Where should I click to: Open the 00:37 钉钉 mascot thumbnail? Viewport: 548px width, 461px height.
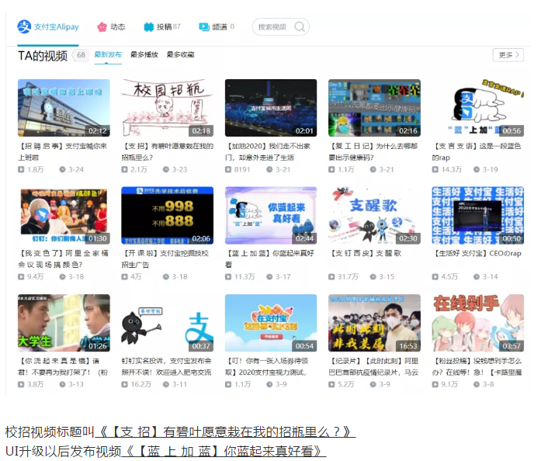click(168, 323)
